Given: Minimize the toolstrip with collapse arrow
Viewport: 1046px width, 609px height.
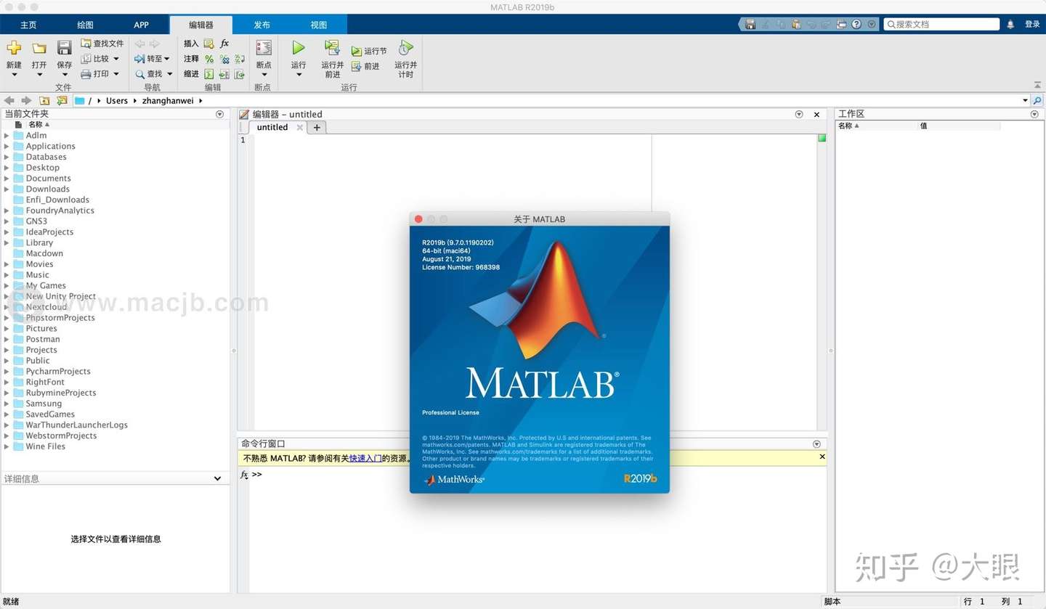Looking at the screenshot, I should [x=1037, y=85].
